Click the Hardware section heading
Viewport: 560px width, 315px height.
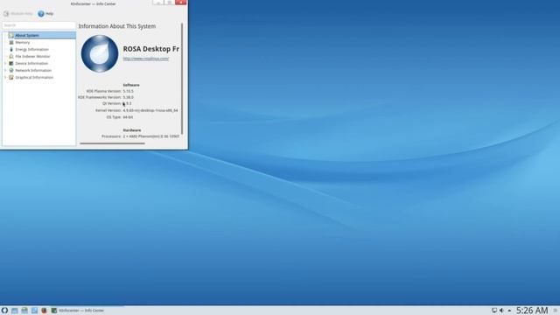[x=132, y=130]
